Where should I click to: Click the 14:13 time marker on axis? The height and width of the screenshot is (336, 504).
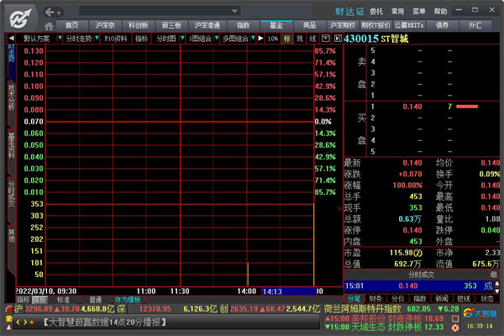coord(273,291)
